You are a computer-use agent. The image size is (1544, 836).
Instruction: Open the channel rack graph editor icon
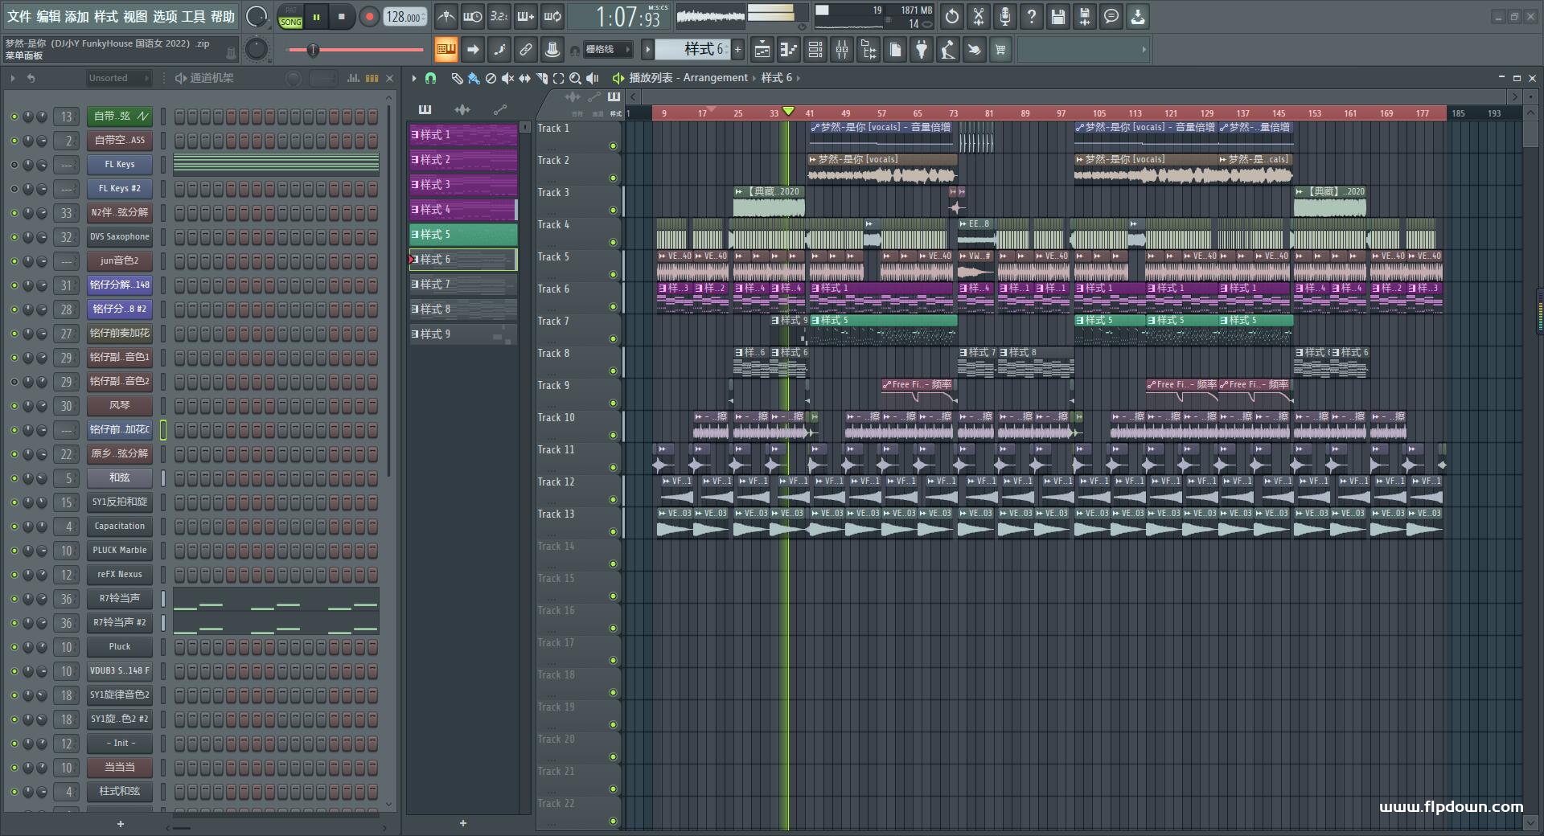click(354, 78)
